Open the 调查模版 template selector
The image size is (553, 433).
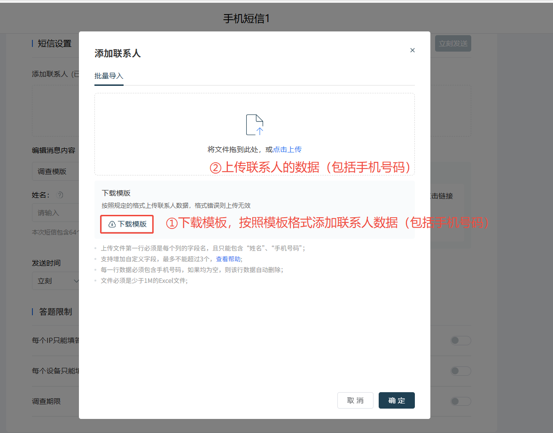[x=52, y=171]
